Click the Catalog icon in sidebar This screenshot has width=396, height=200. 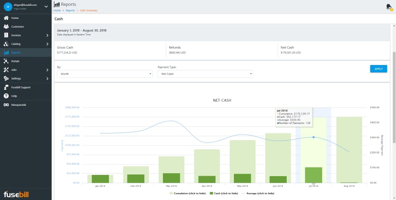(6, 44)
